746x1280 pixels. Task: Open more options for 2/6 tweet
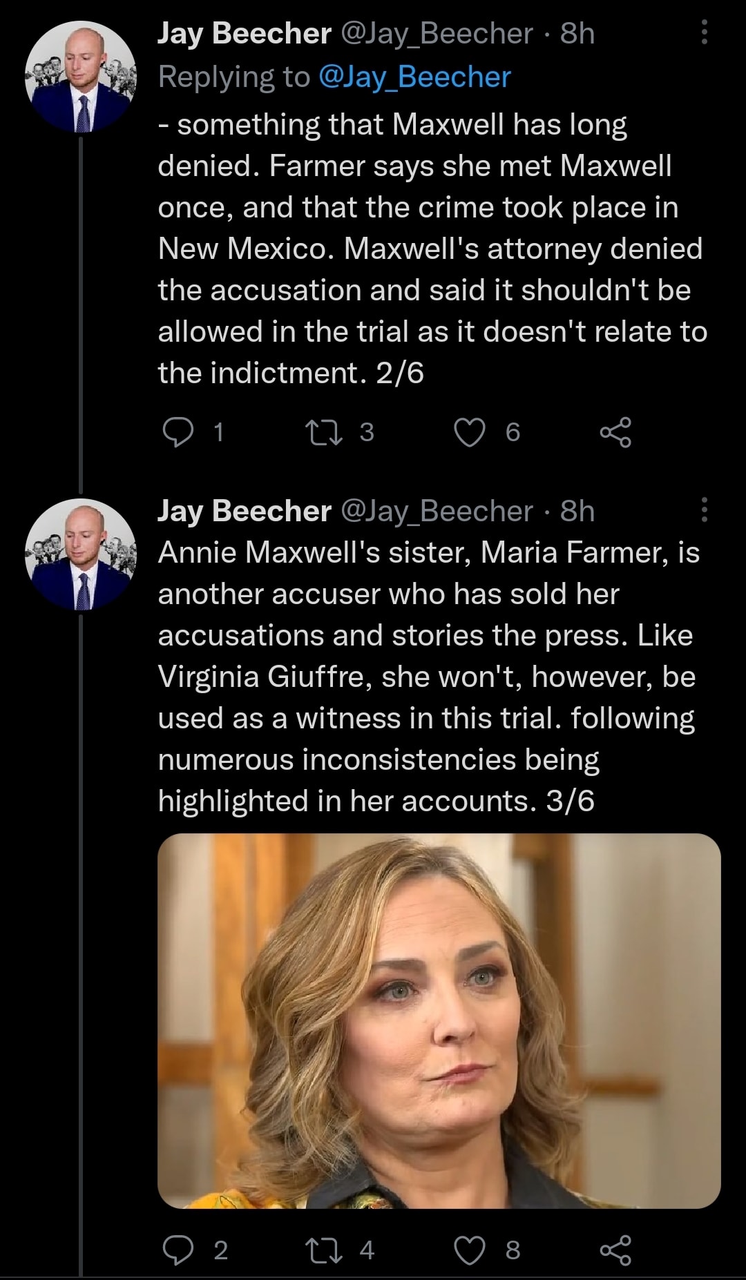704,32
